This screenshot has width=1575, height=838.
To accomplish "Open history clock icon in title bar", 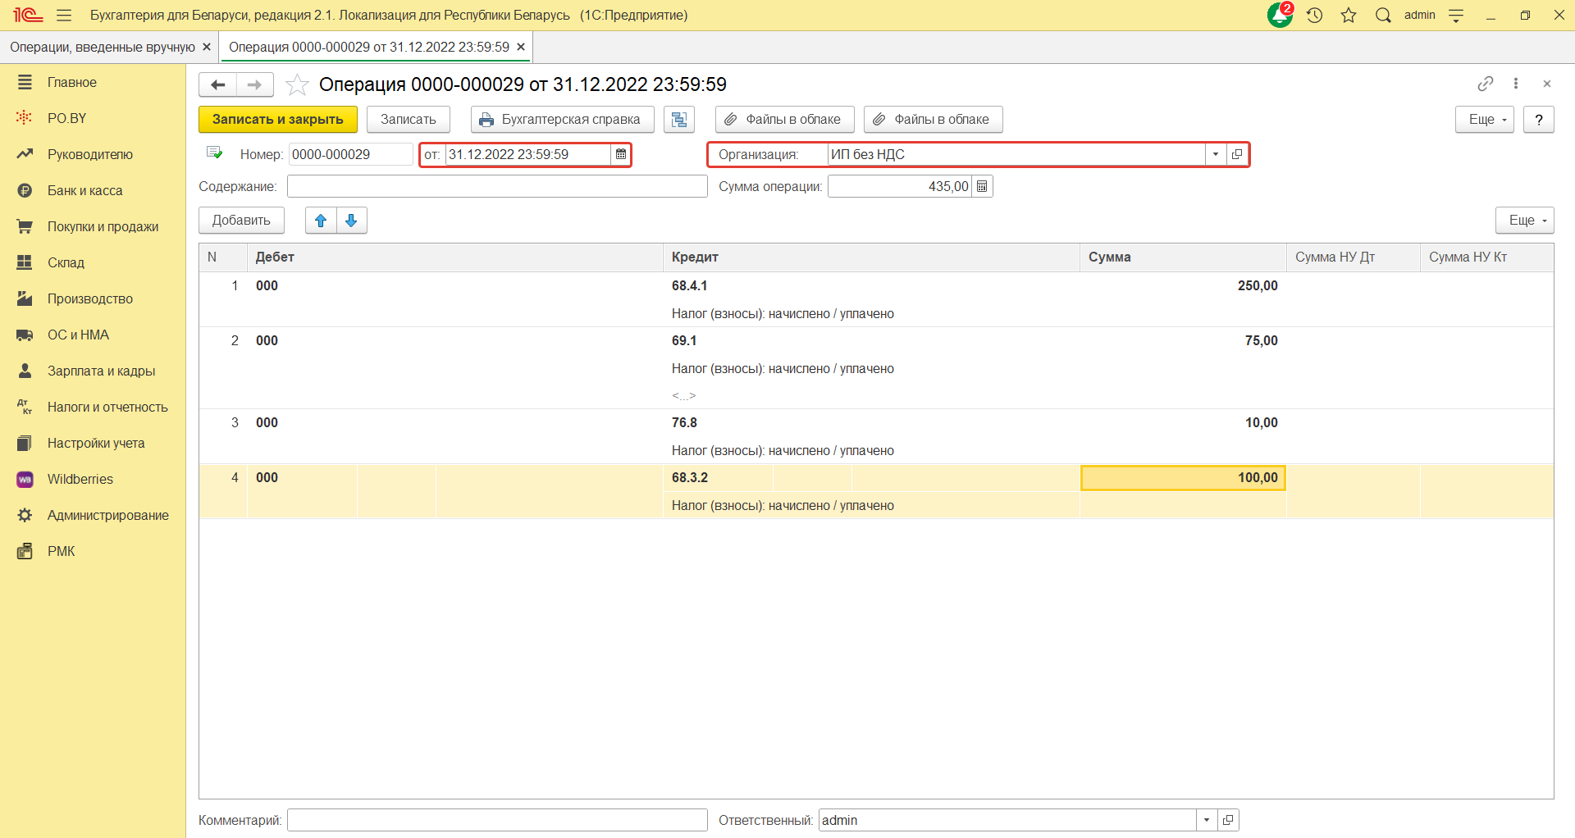I will pyautogui.click(x=1314, y=15).
